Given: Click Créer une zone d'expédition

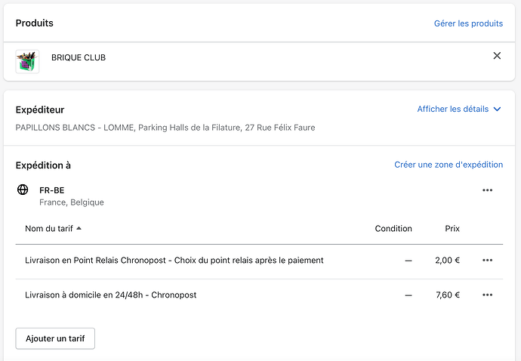Looking at the screenshot, I should pyautogui.click(x=449, y=165).
